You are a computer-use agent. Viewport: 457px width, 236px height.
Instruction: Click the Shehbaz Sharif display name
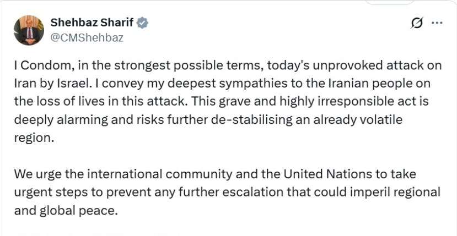click(92, 23)
